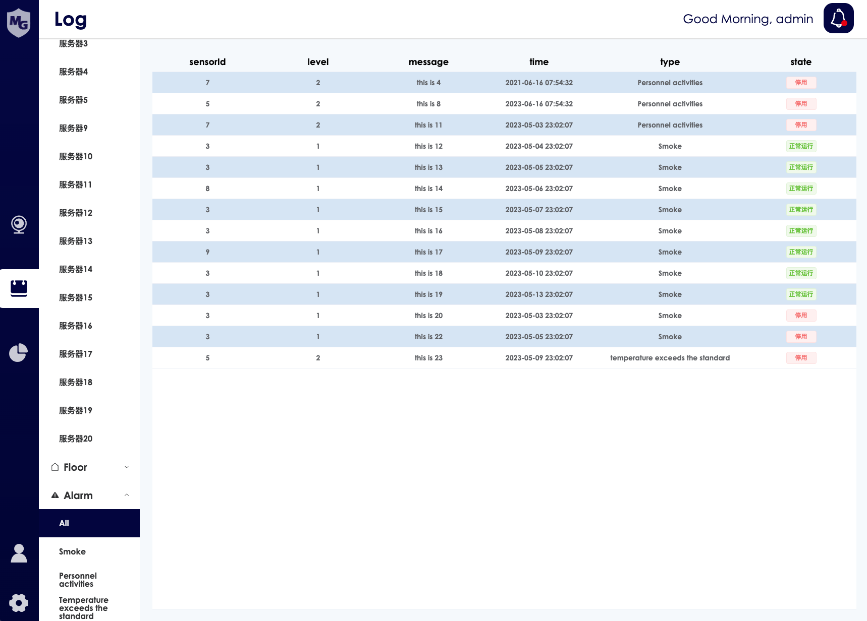Click the 正常运行 tag in 'this is 19' row

[801, 294]
